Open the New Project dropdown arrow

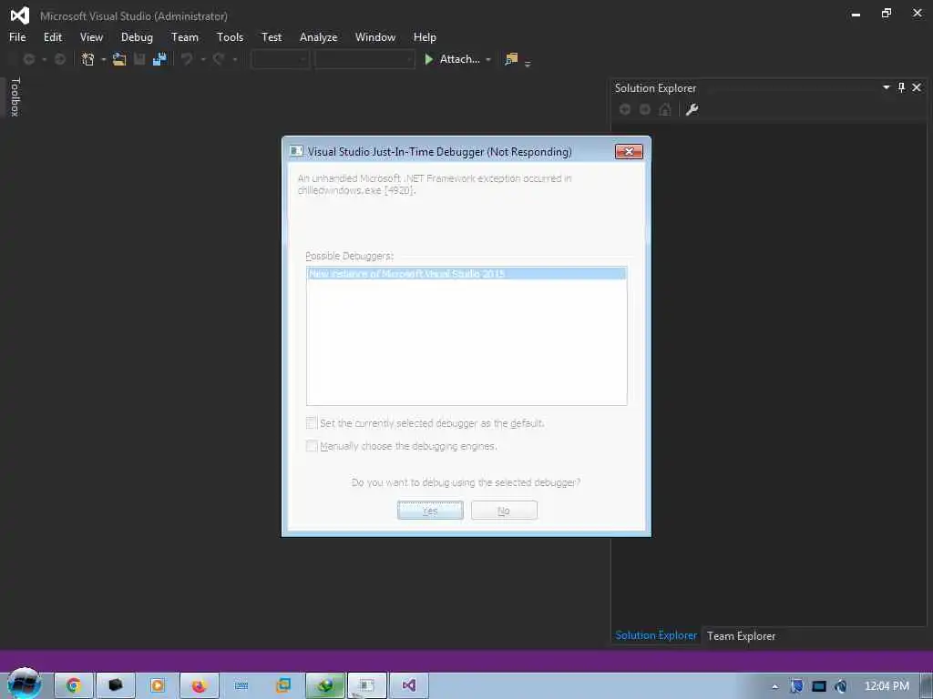[104, 59]
